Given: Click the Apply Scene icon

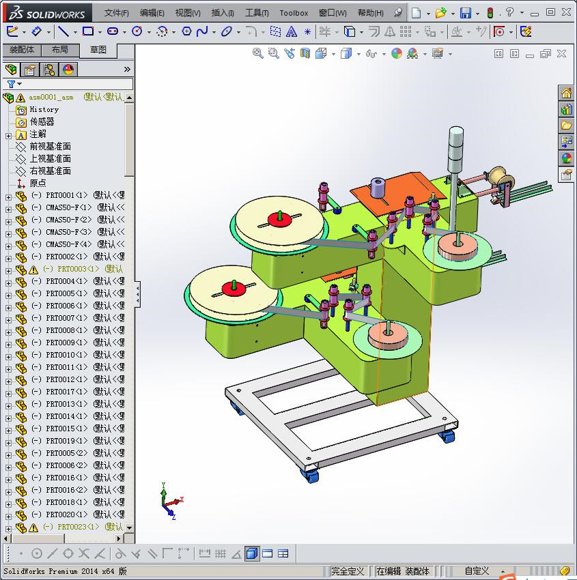Looking at the screenshot, I should tap(412, 54).
